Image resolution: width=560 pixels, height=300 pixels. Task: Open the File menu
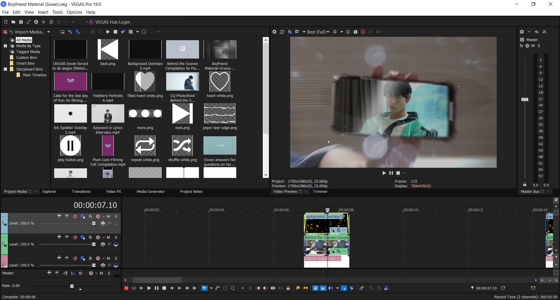[5, 12]
